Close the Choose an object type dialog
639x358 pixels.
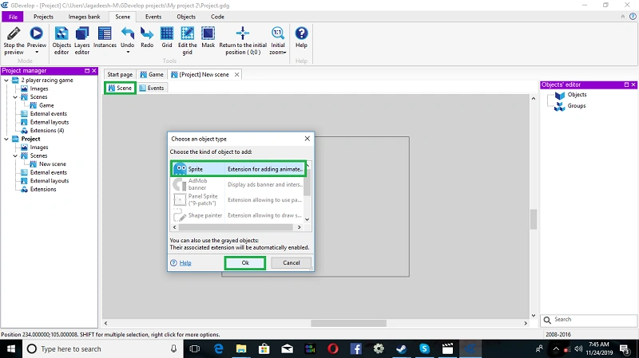point(308,139)
